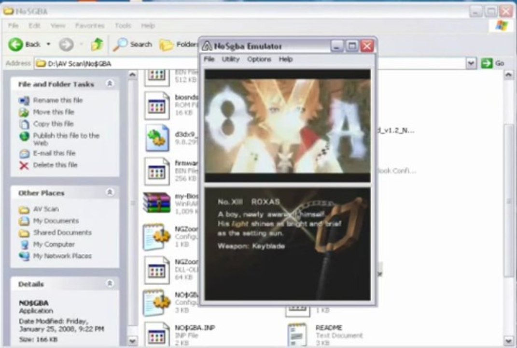
Task: Click E-mail this file
Action: (54, 153)
